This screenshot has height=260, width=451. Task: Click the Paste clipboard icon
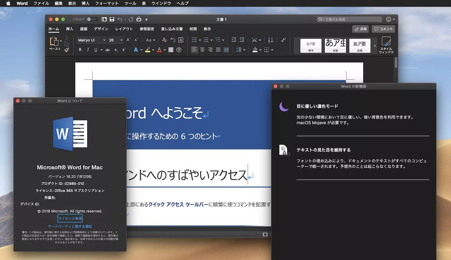[54, 41]
